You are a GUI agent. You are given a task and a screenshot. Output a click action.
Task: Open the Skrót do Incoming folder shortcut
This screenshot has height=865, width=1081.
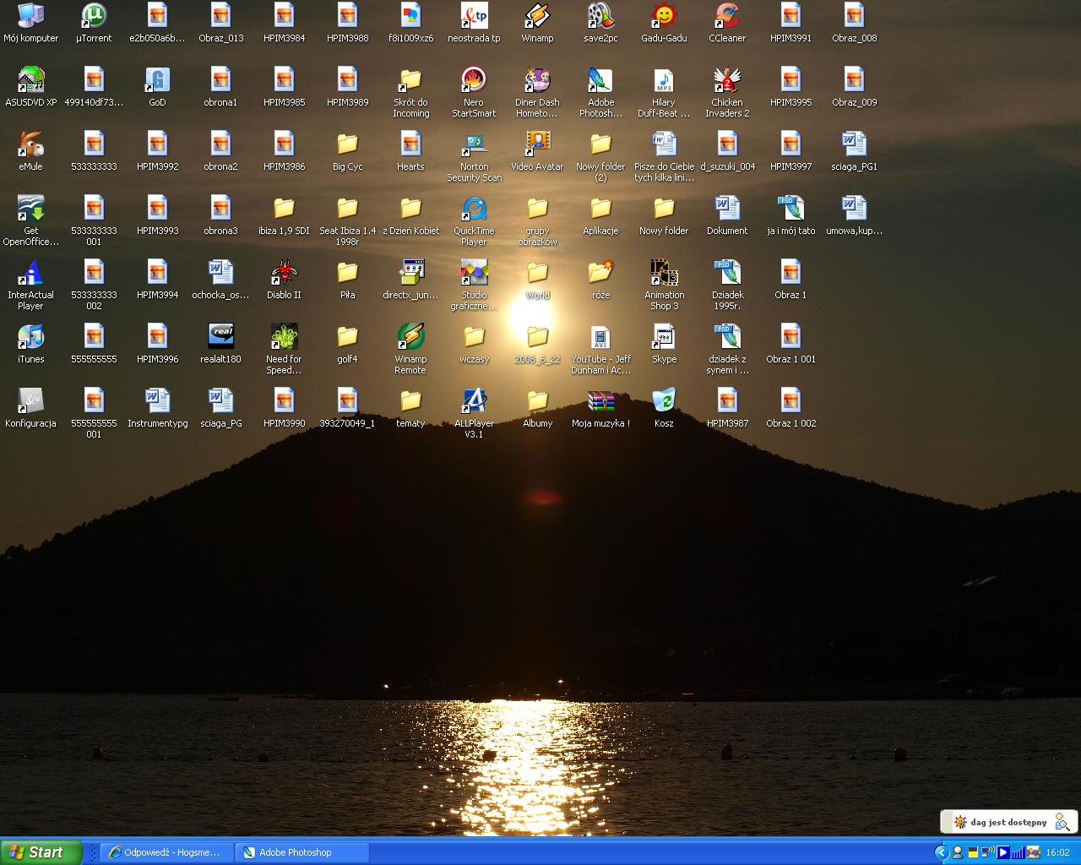410,93
